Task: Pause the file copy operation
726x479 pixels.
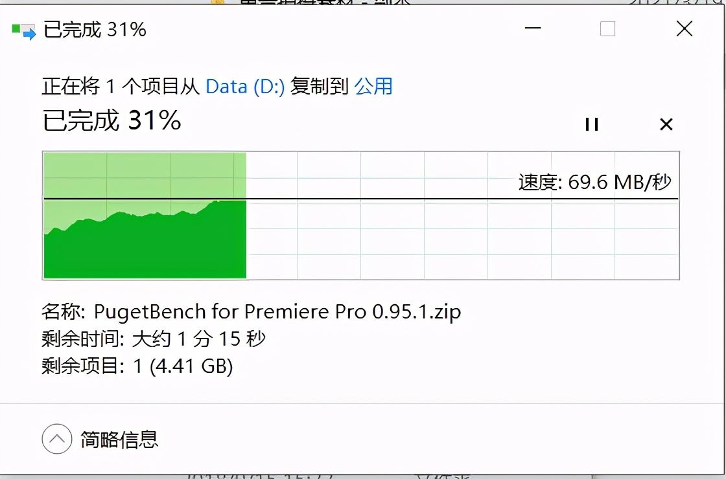Action: click(591, 124)
